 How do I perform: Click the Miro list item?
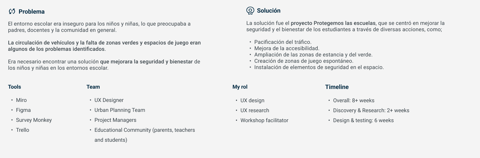[21, 100]
